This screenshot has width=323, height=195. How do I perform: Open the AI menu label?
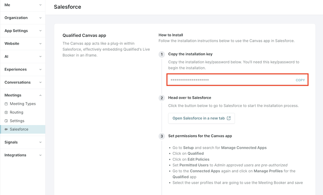click(x=6, y=56)
